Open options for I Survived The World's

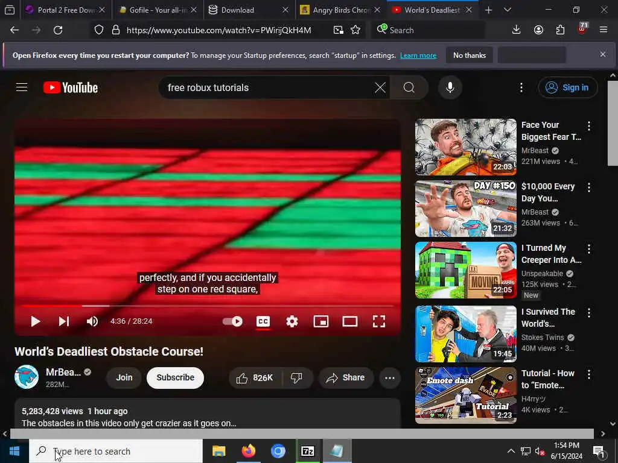589,313
